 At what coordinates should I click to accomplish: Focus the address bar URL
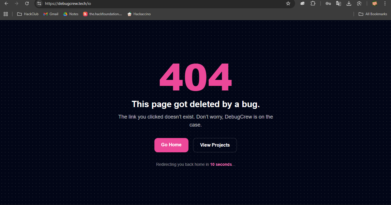tap(163, 3)
